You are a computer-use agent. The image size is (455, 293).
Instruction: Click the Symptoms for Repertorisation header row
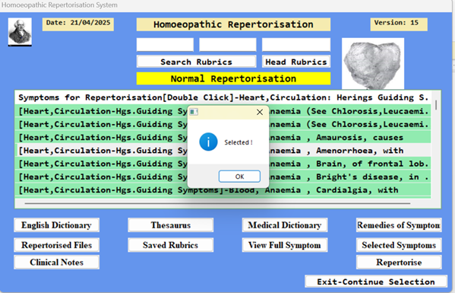pyautogui.click(x=223, y=97)
